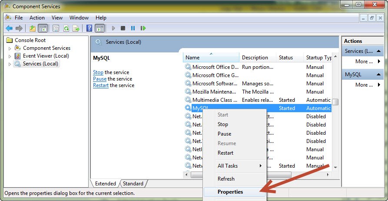
Task: Select the Mozilla Maintena... service row
Action: click(x=258, y=92)
